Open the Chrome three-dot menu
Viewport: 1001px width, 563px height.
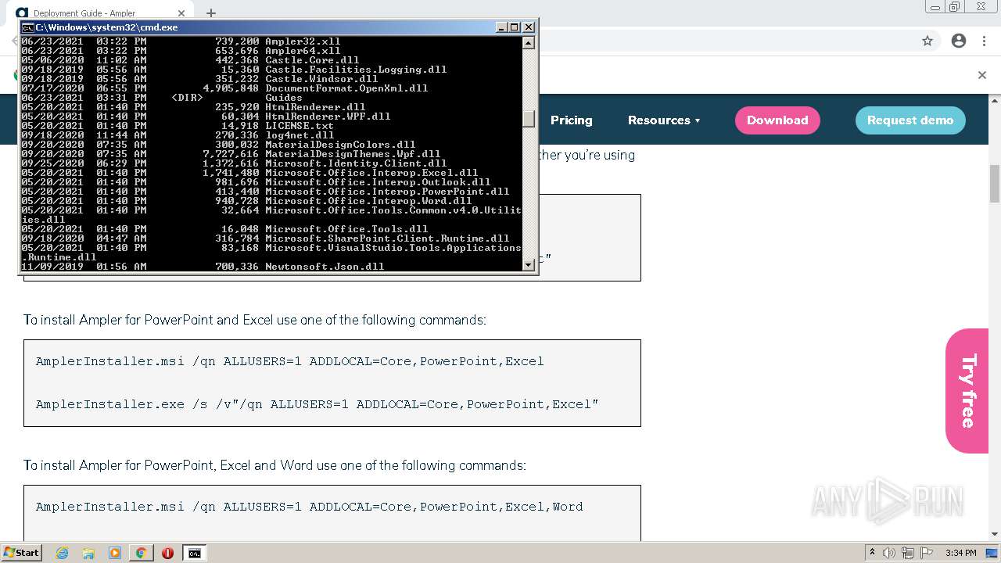point(984,41)
